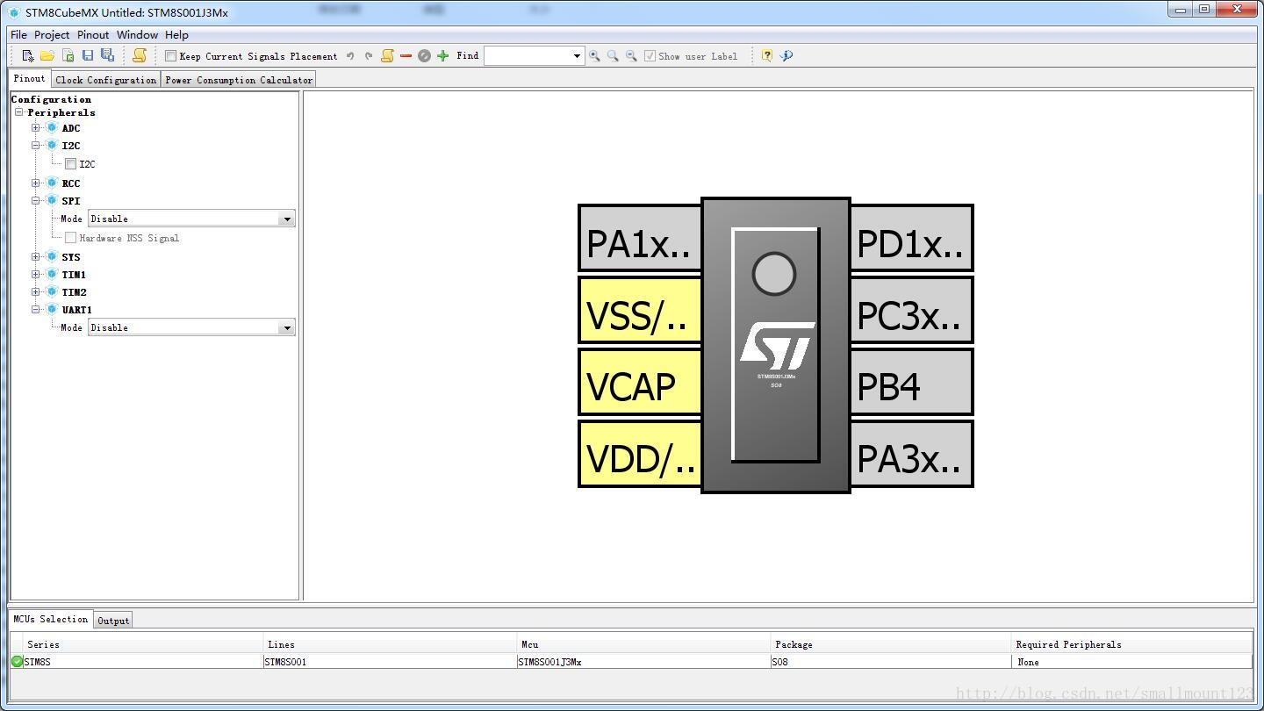Collapse the I2C tree node
This screenshot has width=1264, height=711.
(36, 145)
